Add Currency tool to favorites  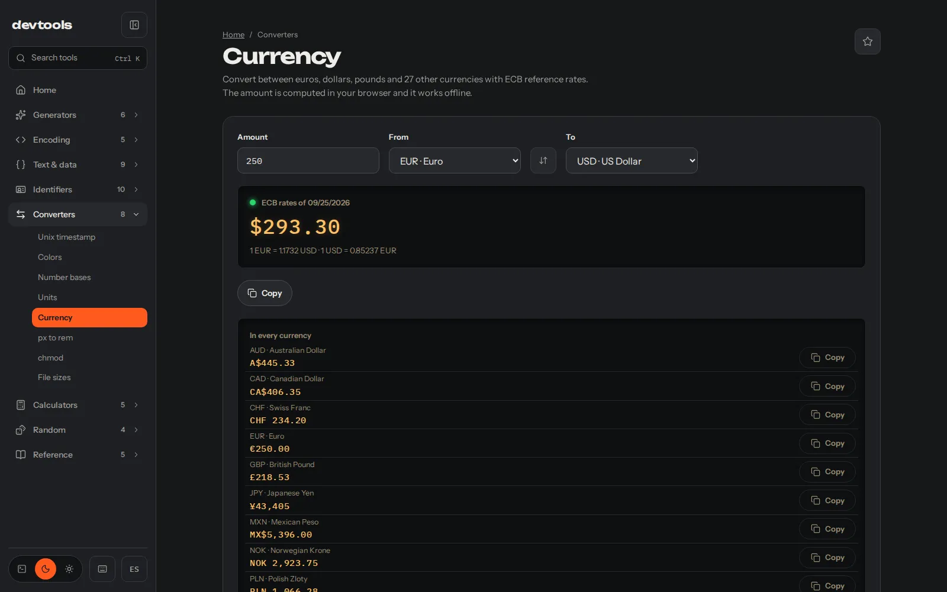click(x=867, y=41)
